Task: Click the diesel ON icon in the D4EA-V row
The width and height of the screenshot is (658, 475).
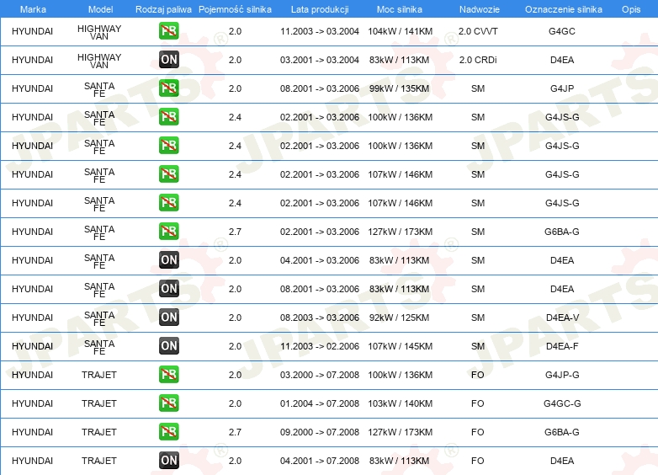Action: pyautogui.click(x=168, y=317)
